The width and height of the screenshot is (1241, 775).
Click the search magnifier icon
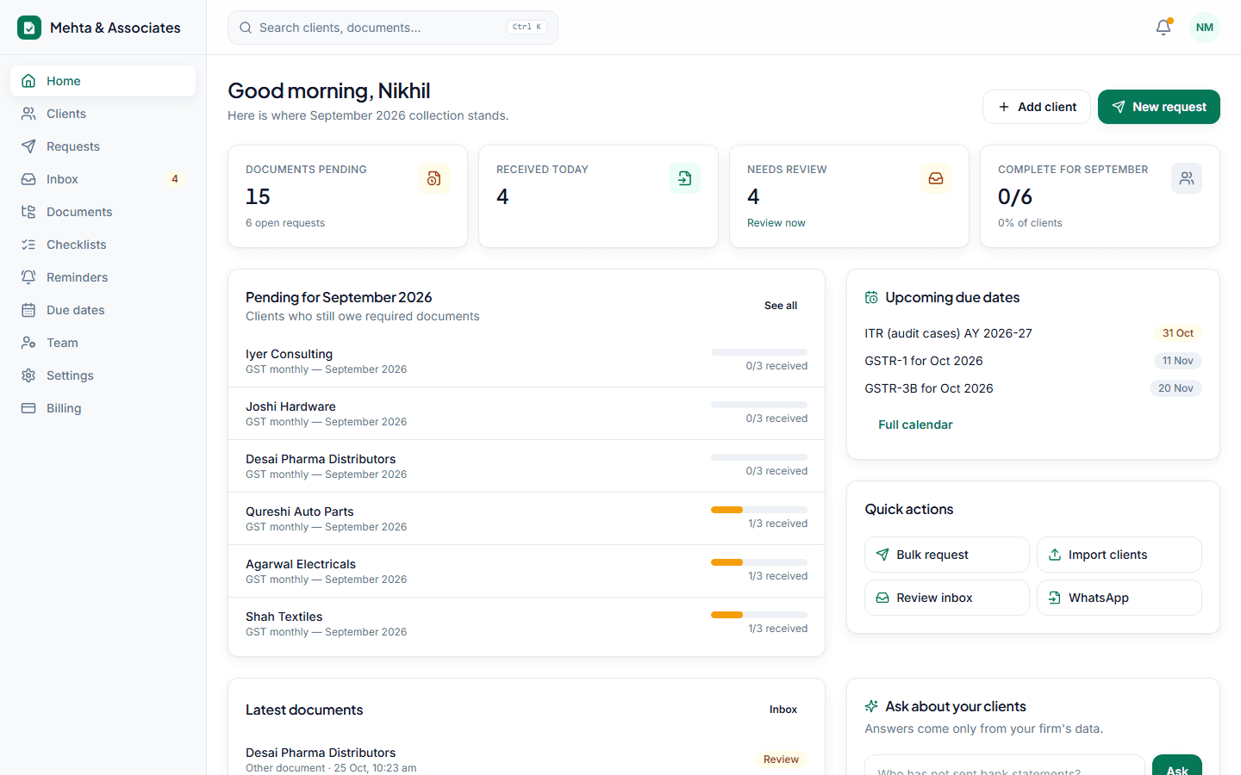point(246,28)
